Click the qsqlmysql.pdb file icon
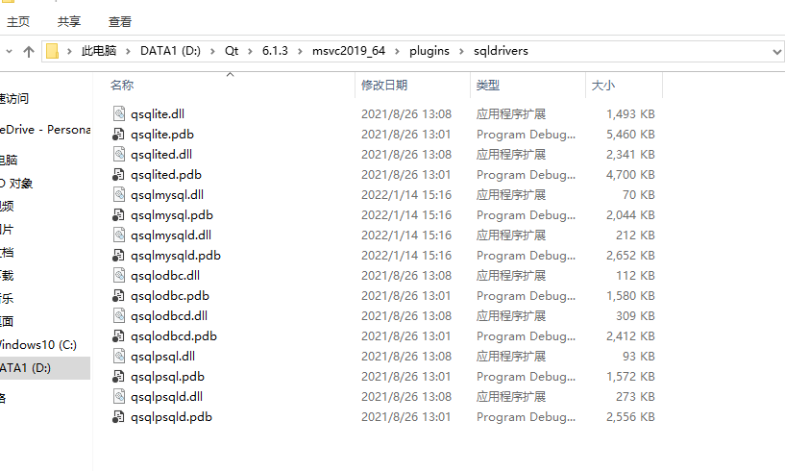This screenshot has width=785, height=471. point(118,215)
